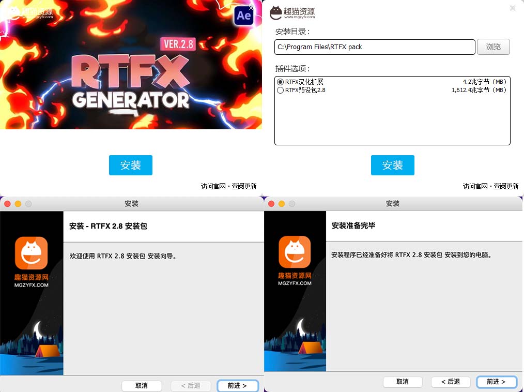Click the 安装目录 label
The image size is (524, 392).
tap(292, 32)
